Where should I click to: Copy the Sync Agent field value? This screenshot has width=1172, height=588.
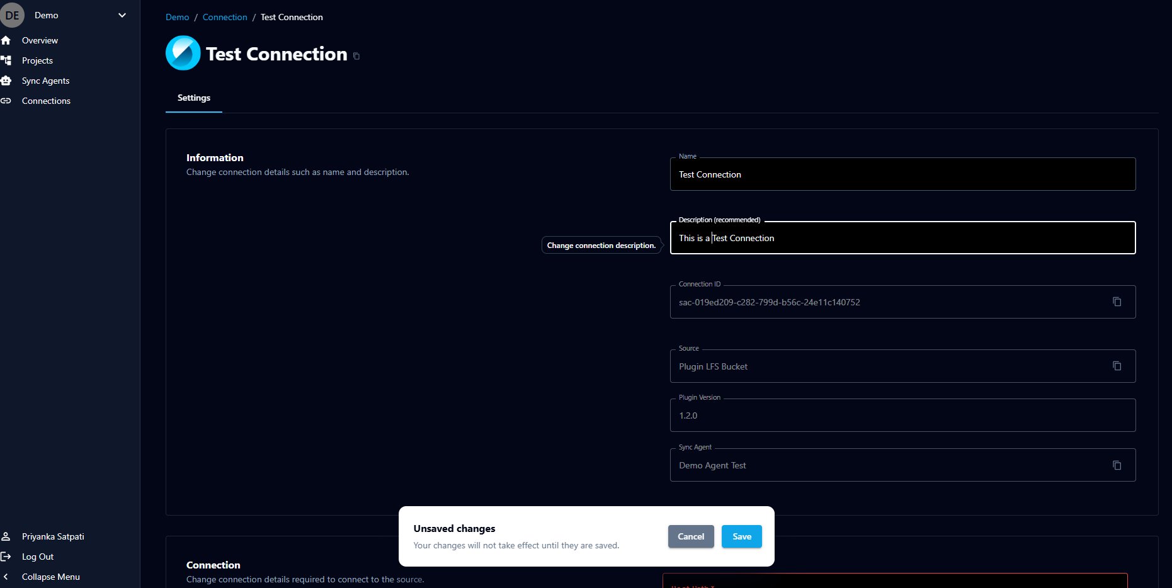(x=1117, y=465)
